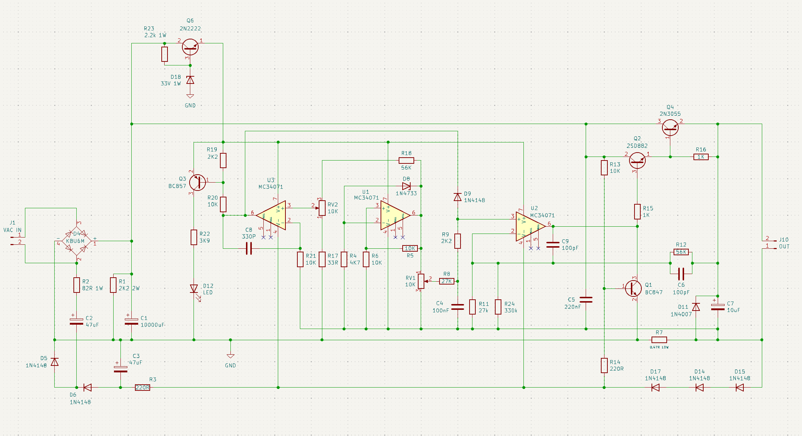This screenshot has height=436, width=802.
Task: Click the D12 LED symbol
Action: click(x=194, y=289)
